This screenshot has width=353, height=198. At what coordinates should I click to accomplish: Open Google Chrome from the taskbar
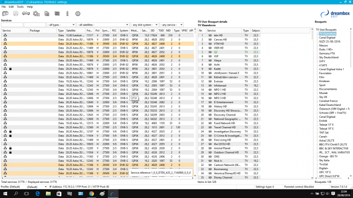pos(91,194)
